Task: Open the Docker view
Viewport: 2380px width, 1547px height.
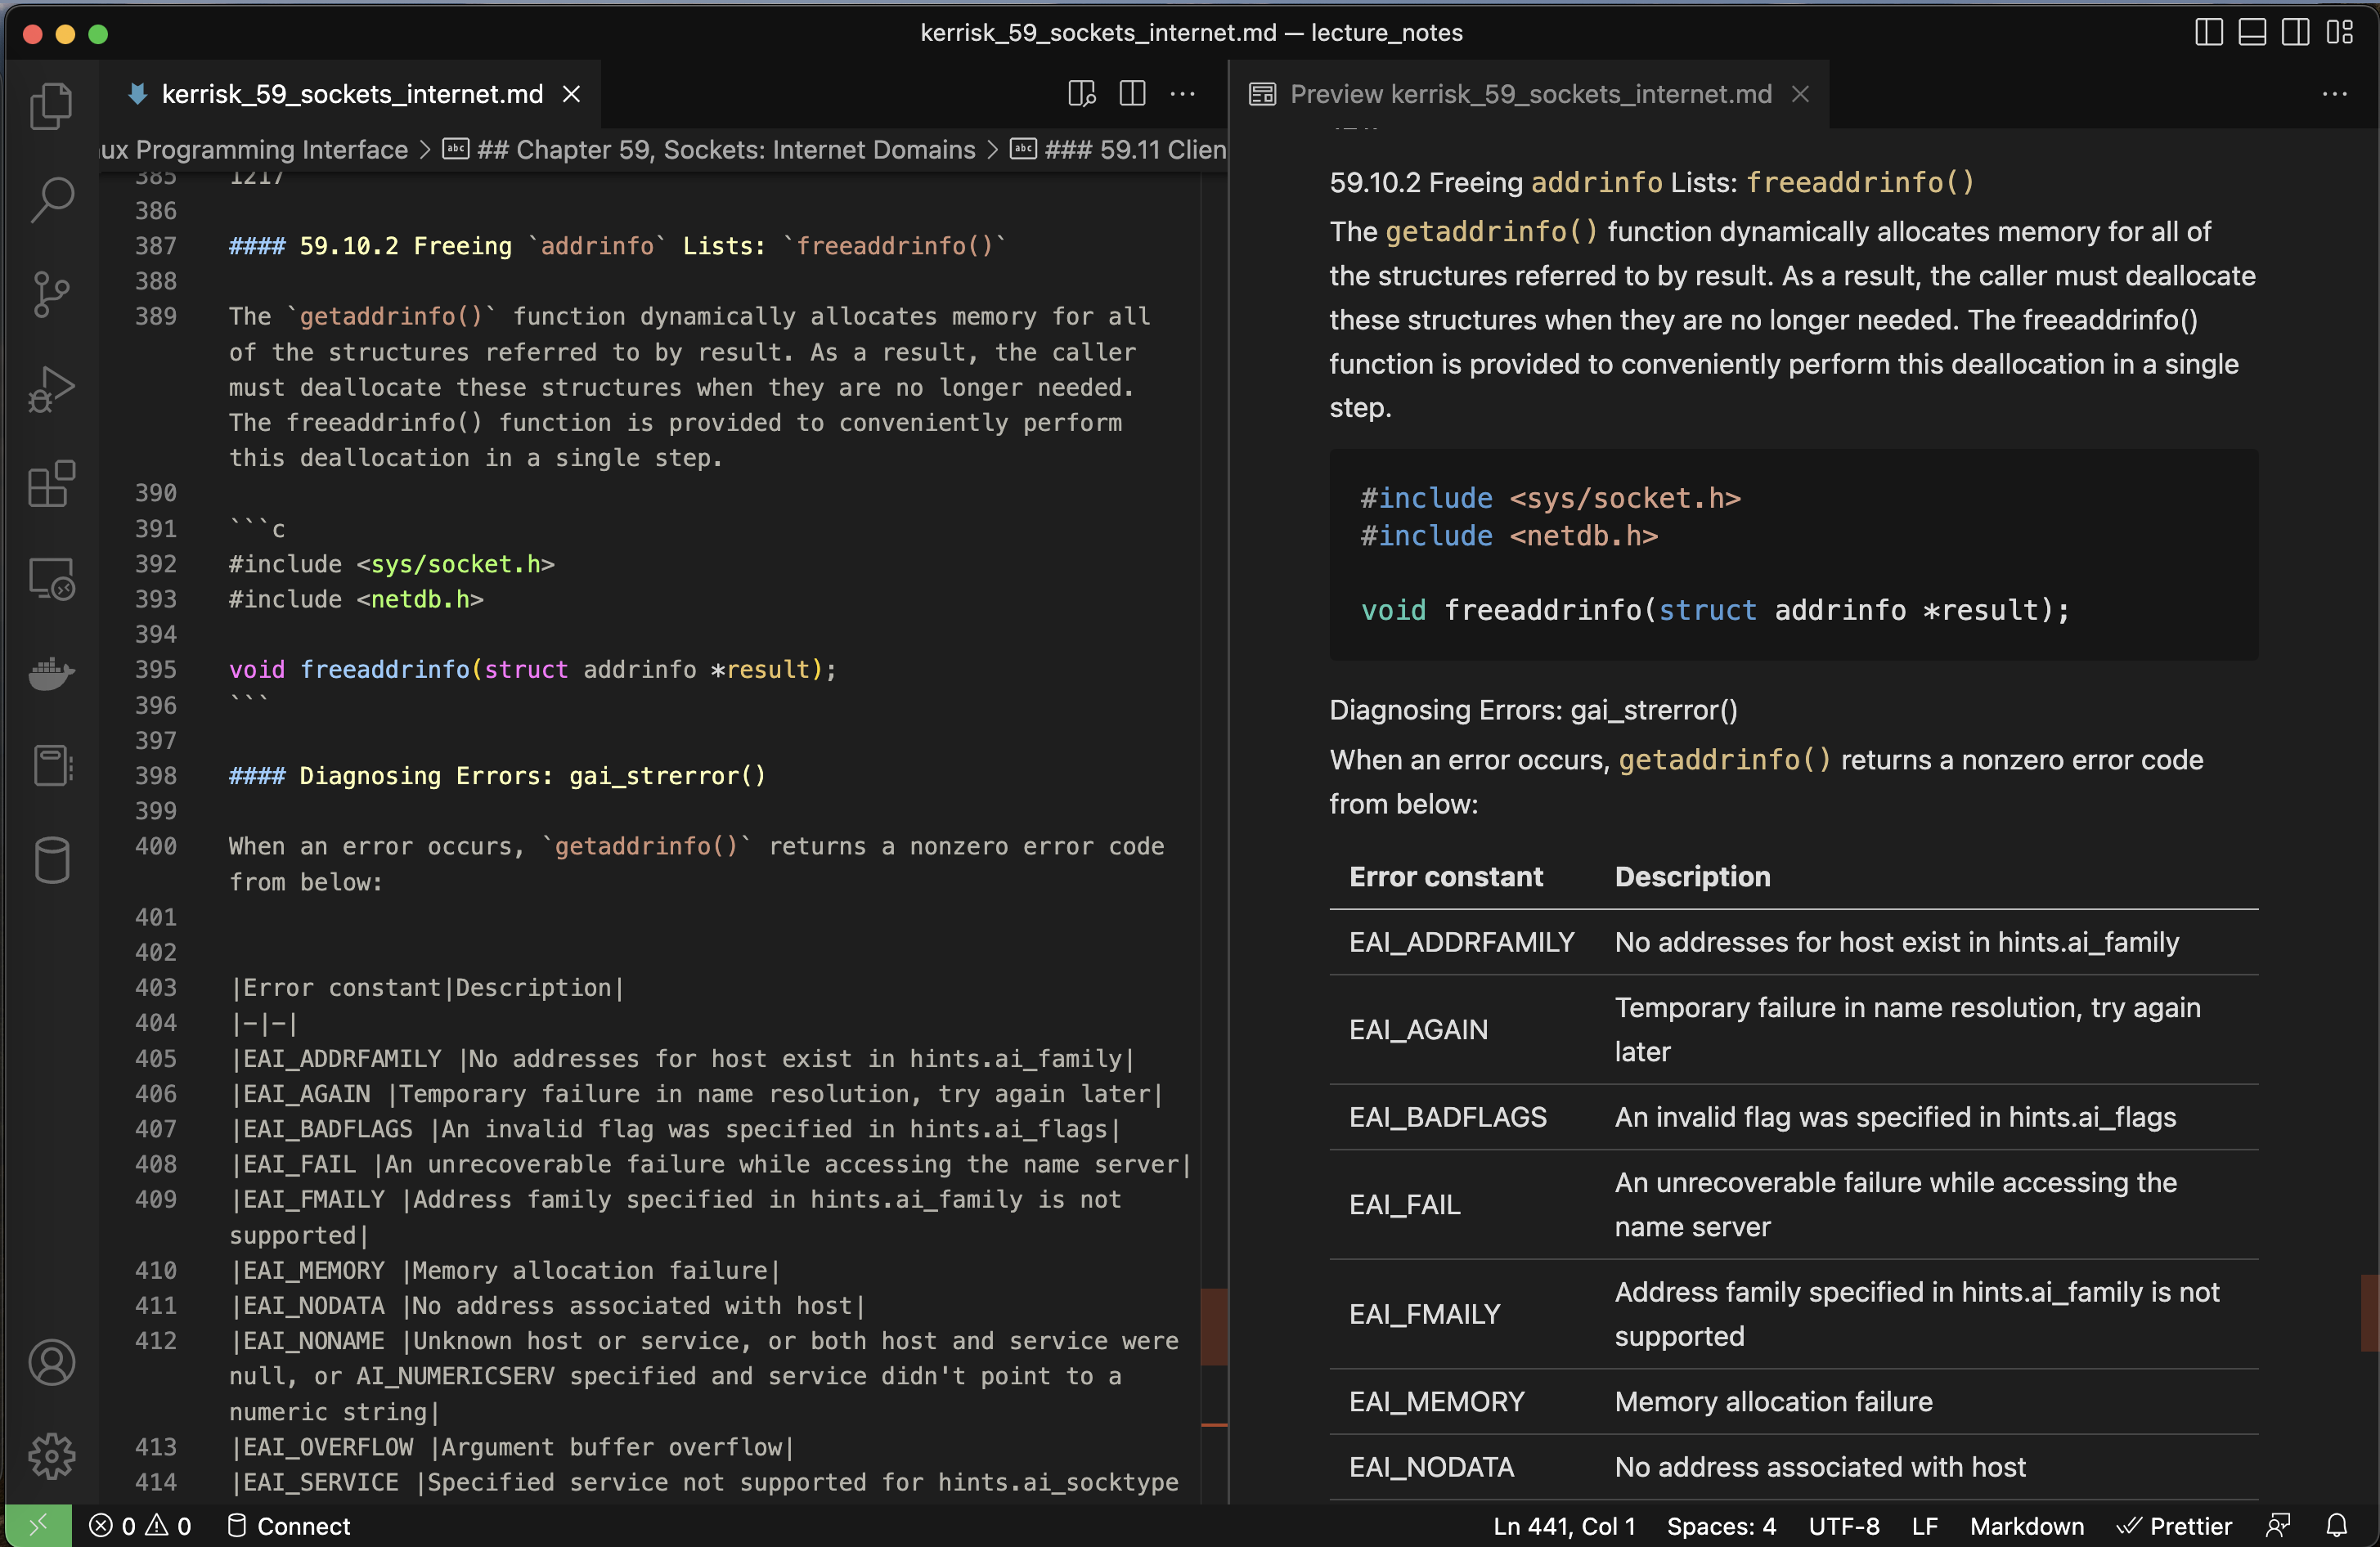Action: tap(51, 673)
